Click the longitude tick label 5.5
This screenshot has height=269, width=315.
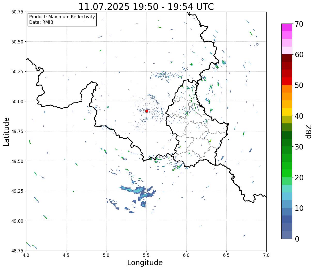click(146, 255)
